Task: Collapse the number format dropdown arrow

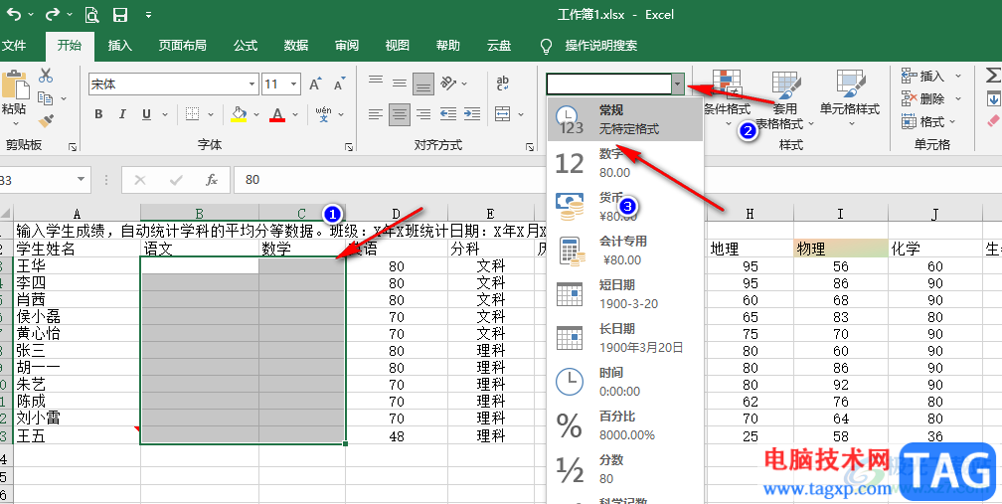Action: [x=677, y=84]
